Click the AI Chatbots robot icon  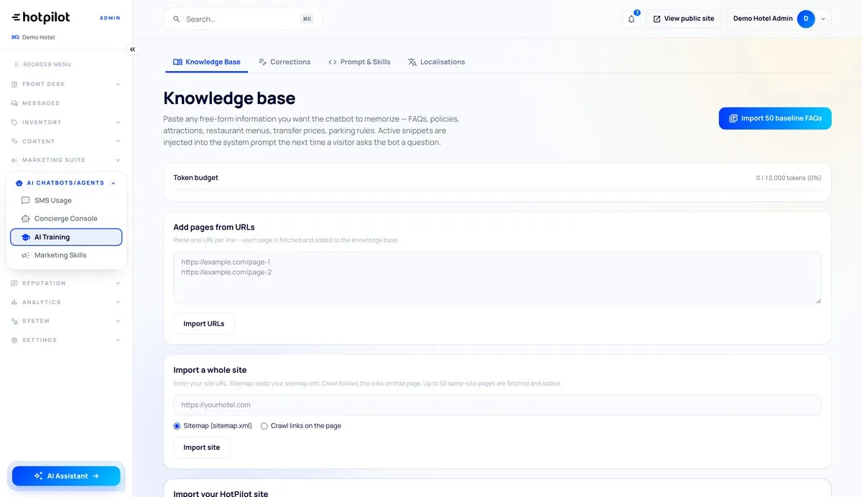19,183
